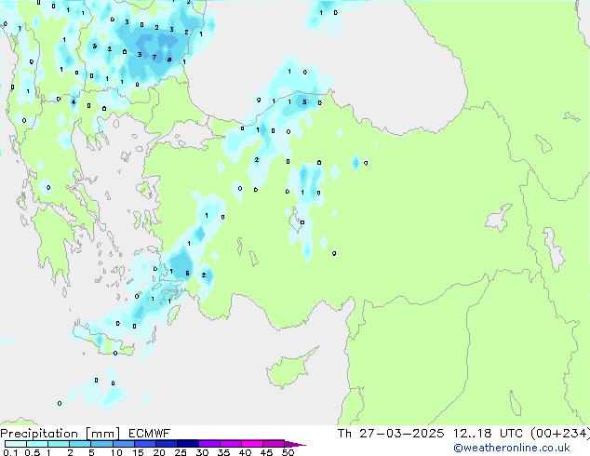Select the '(00+234)' forecast offset text
590x456 pixels.
[560, 434]
